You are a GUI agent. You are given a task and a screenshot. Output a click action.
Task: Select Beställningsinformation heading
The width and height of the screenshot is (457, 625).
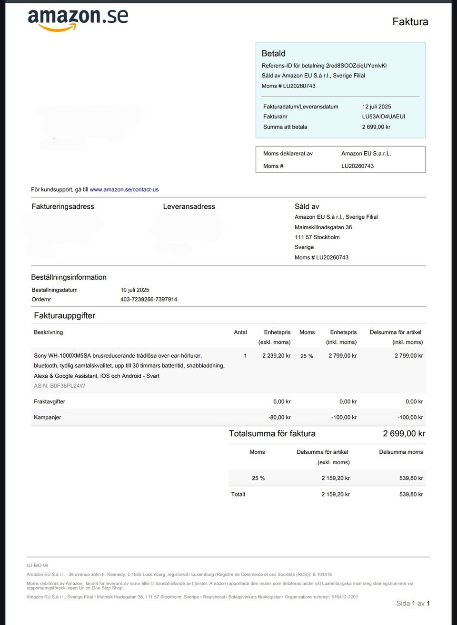(69, 277)
